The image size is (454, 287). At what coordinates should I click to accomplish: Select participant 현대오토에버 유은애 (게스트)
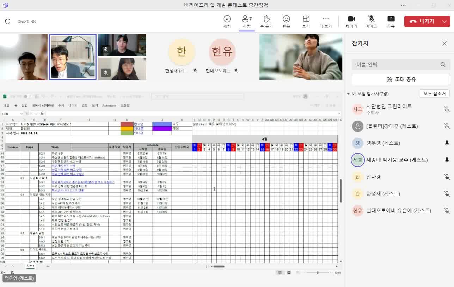coord(401,210)
